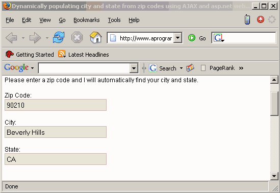Click the 'City:' label
The image size is (280, 193).
coord(10,123)
